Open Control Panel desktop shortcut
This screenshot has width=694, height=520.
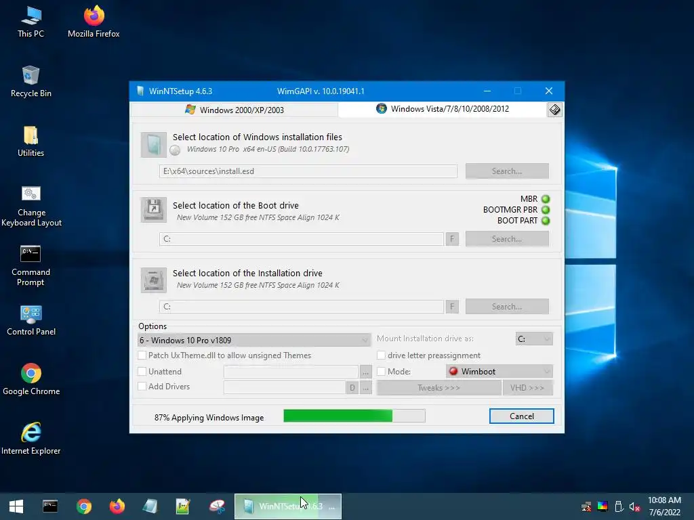point(31,320)
